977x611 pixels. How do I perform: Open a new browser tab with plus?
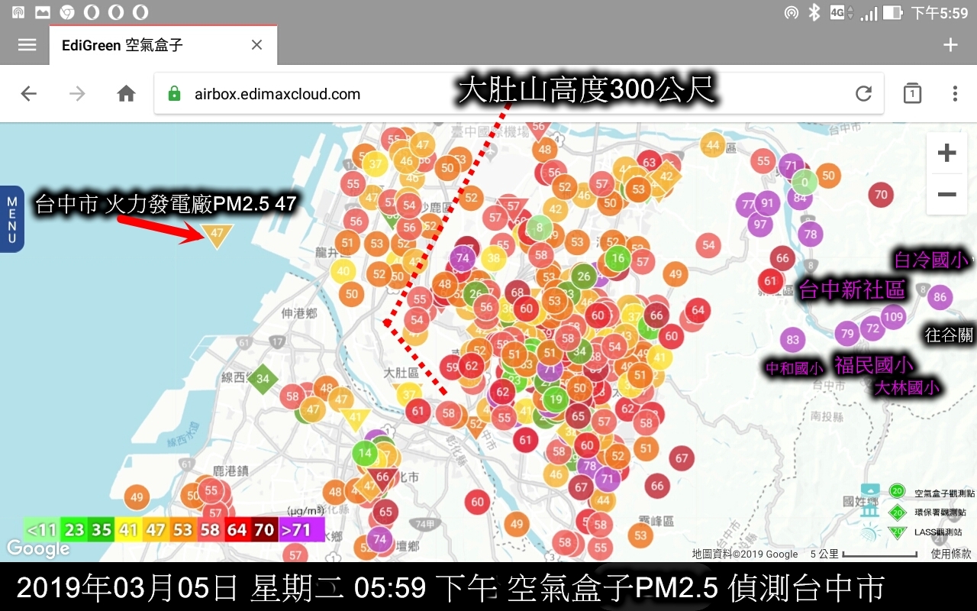pos(950,45)
